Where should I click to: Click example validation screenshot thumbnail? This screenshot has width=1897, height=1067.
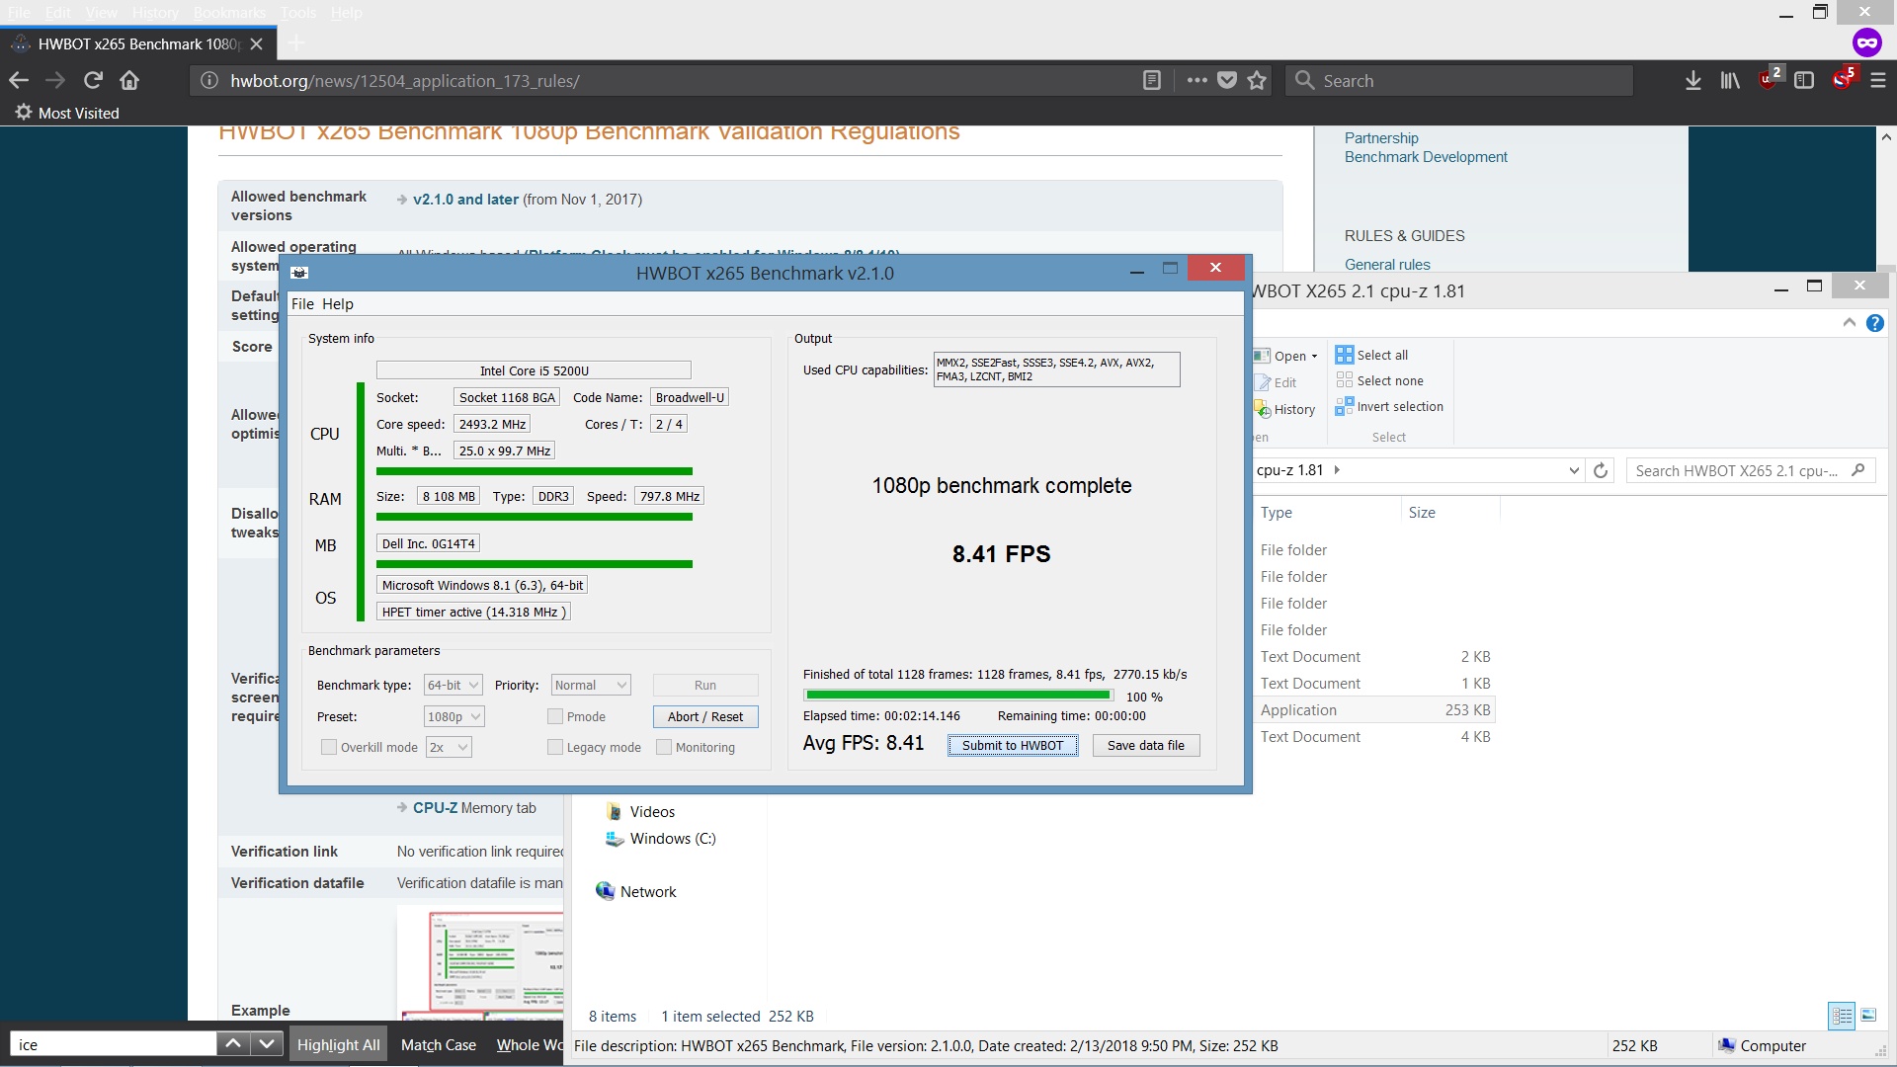click(481, 963)
